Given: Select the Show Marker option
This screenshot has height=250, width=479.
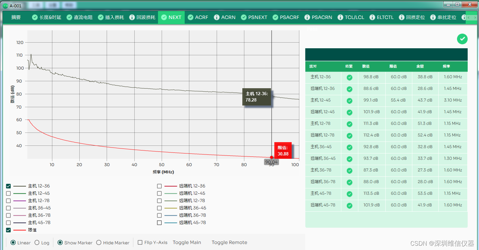Looking at the screenshot, I should 60,243.
